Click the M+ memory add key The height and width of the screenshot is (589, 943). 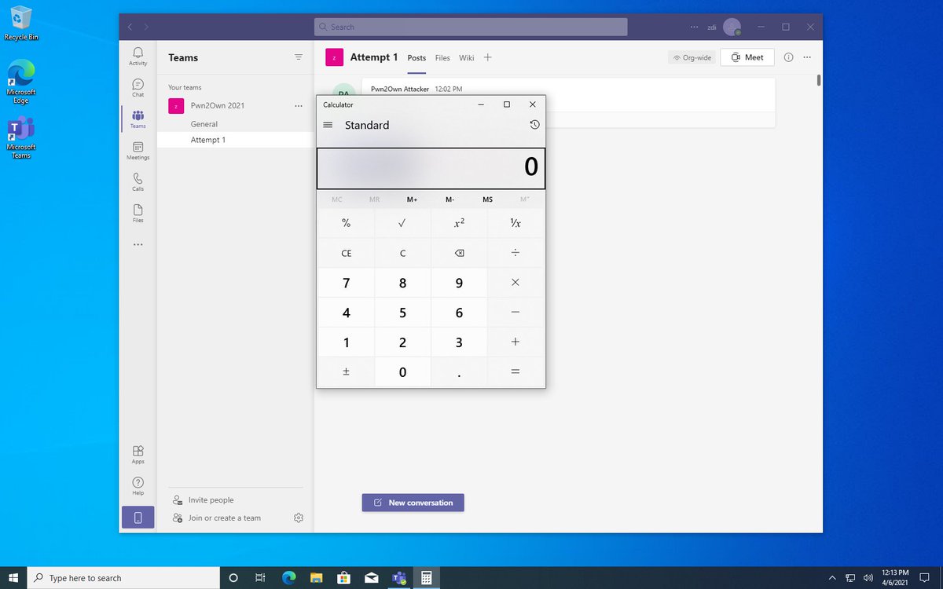tap(412, 199)
